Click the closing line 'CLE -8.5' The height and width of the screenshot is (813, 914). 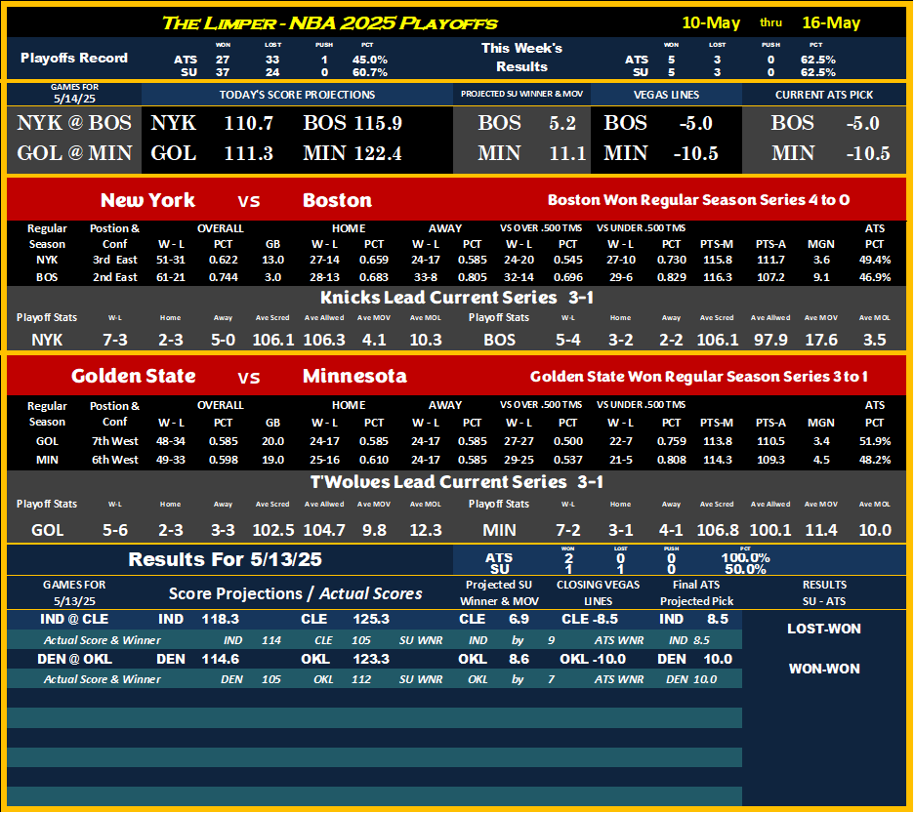pos(590,619)
